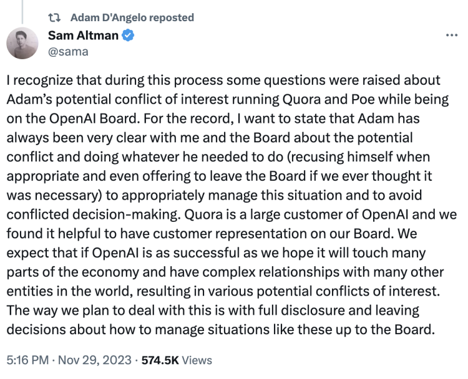Click the blue verified checkmark badge
The height and width of the screenshot is (379, 468).
[x=128, y=35]
